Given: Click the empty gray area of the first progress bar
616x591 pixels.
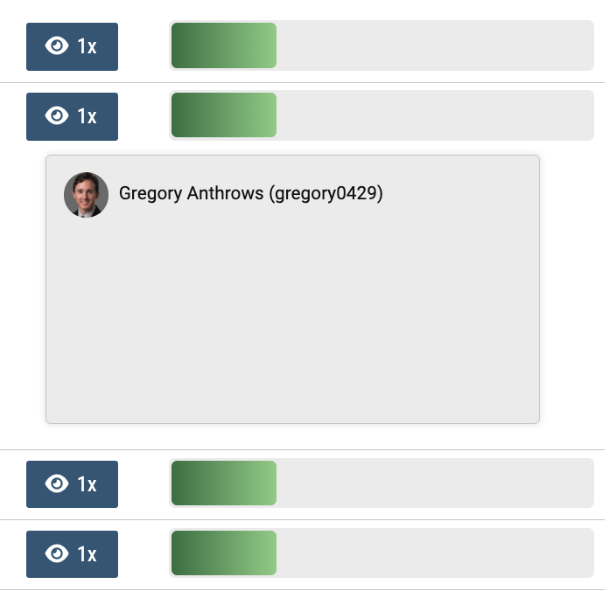Looking at the screenshot, I should click(435, 45).
